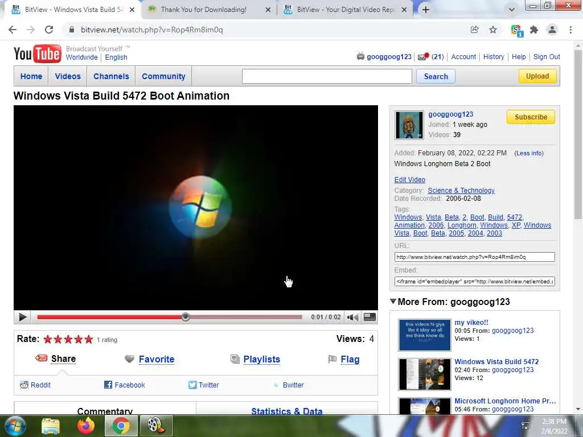Open the Home nav tab
This screenshot has width=583, height=437.
[x=31, y=76]
